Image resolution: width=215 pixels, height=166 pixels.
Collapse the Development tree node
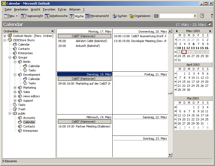point(15,75)
